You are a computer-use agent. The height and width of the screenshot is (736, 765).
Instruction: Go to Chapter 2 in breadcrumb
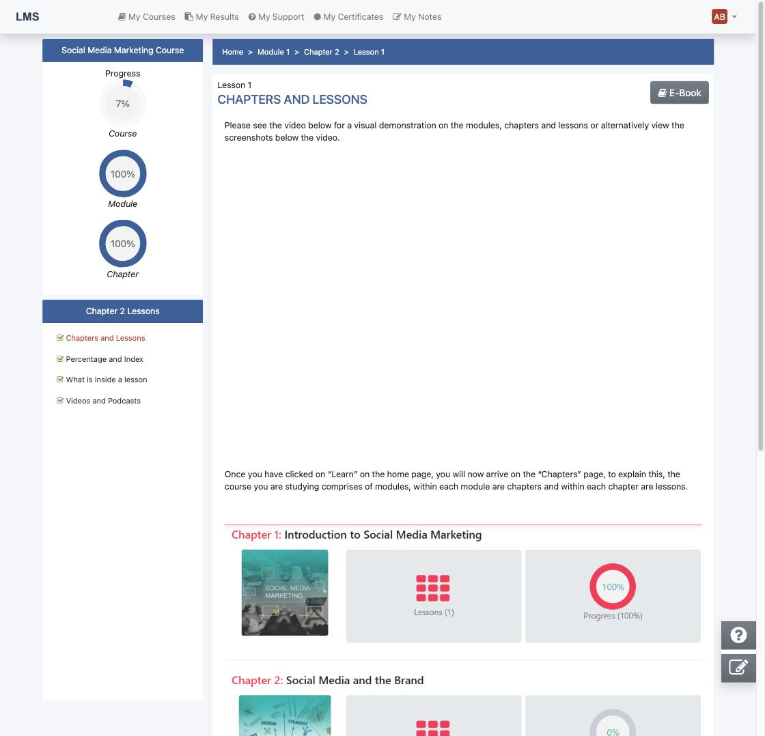point(322,52)
